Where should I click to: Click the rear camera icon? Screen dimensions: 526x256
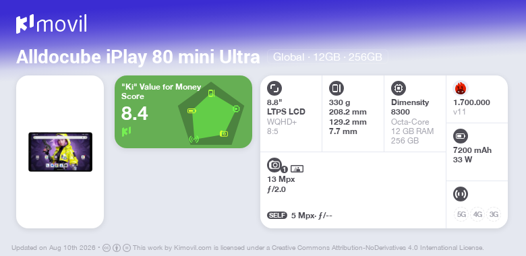click(x=274, y=164)
